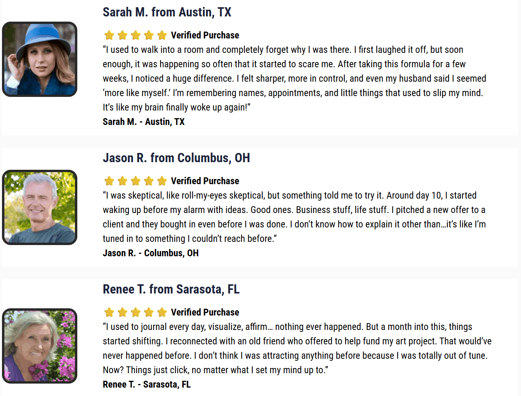Screen dimensions: 521x396
Task: Click the third star in Sarah's rating
Action: pyautogui.click(x=136, y=35)
